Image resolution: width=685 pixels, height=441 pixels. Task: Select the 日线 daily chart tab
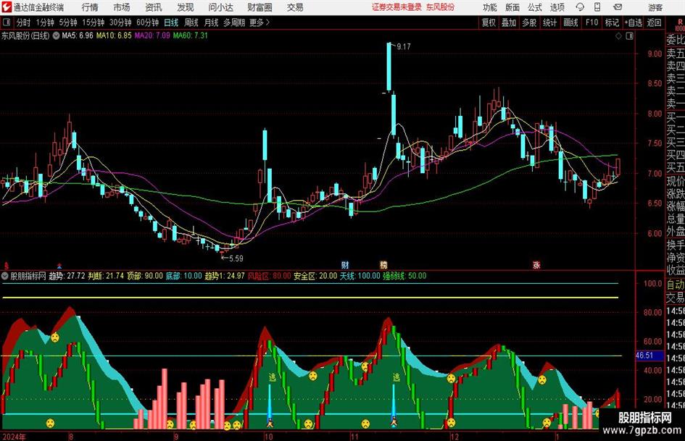171,22
